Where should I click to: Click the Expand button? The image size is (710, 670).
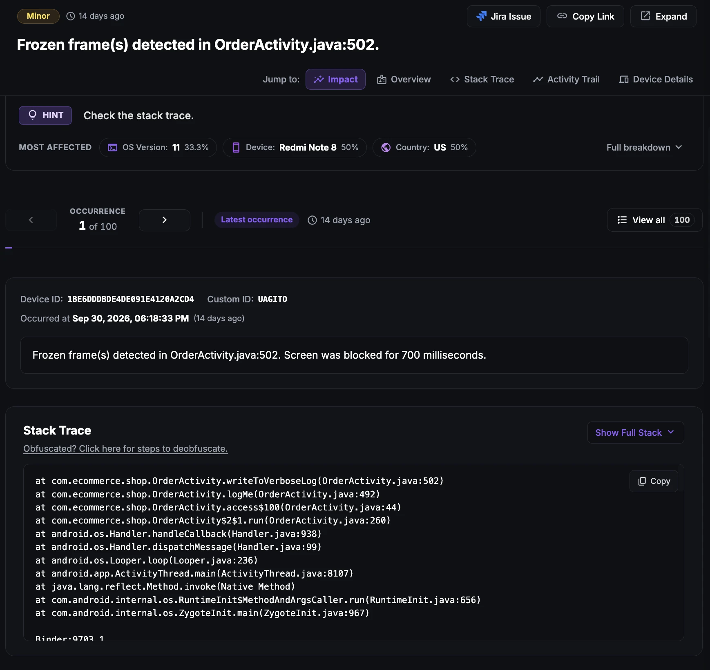(663, 16)
